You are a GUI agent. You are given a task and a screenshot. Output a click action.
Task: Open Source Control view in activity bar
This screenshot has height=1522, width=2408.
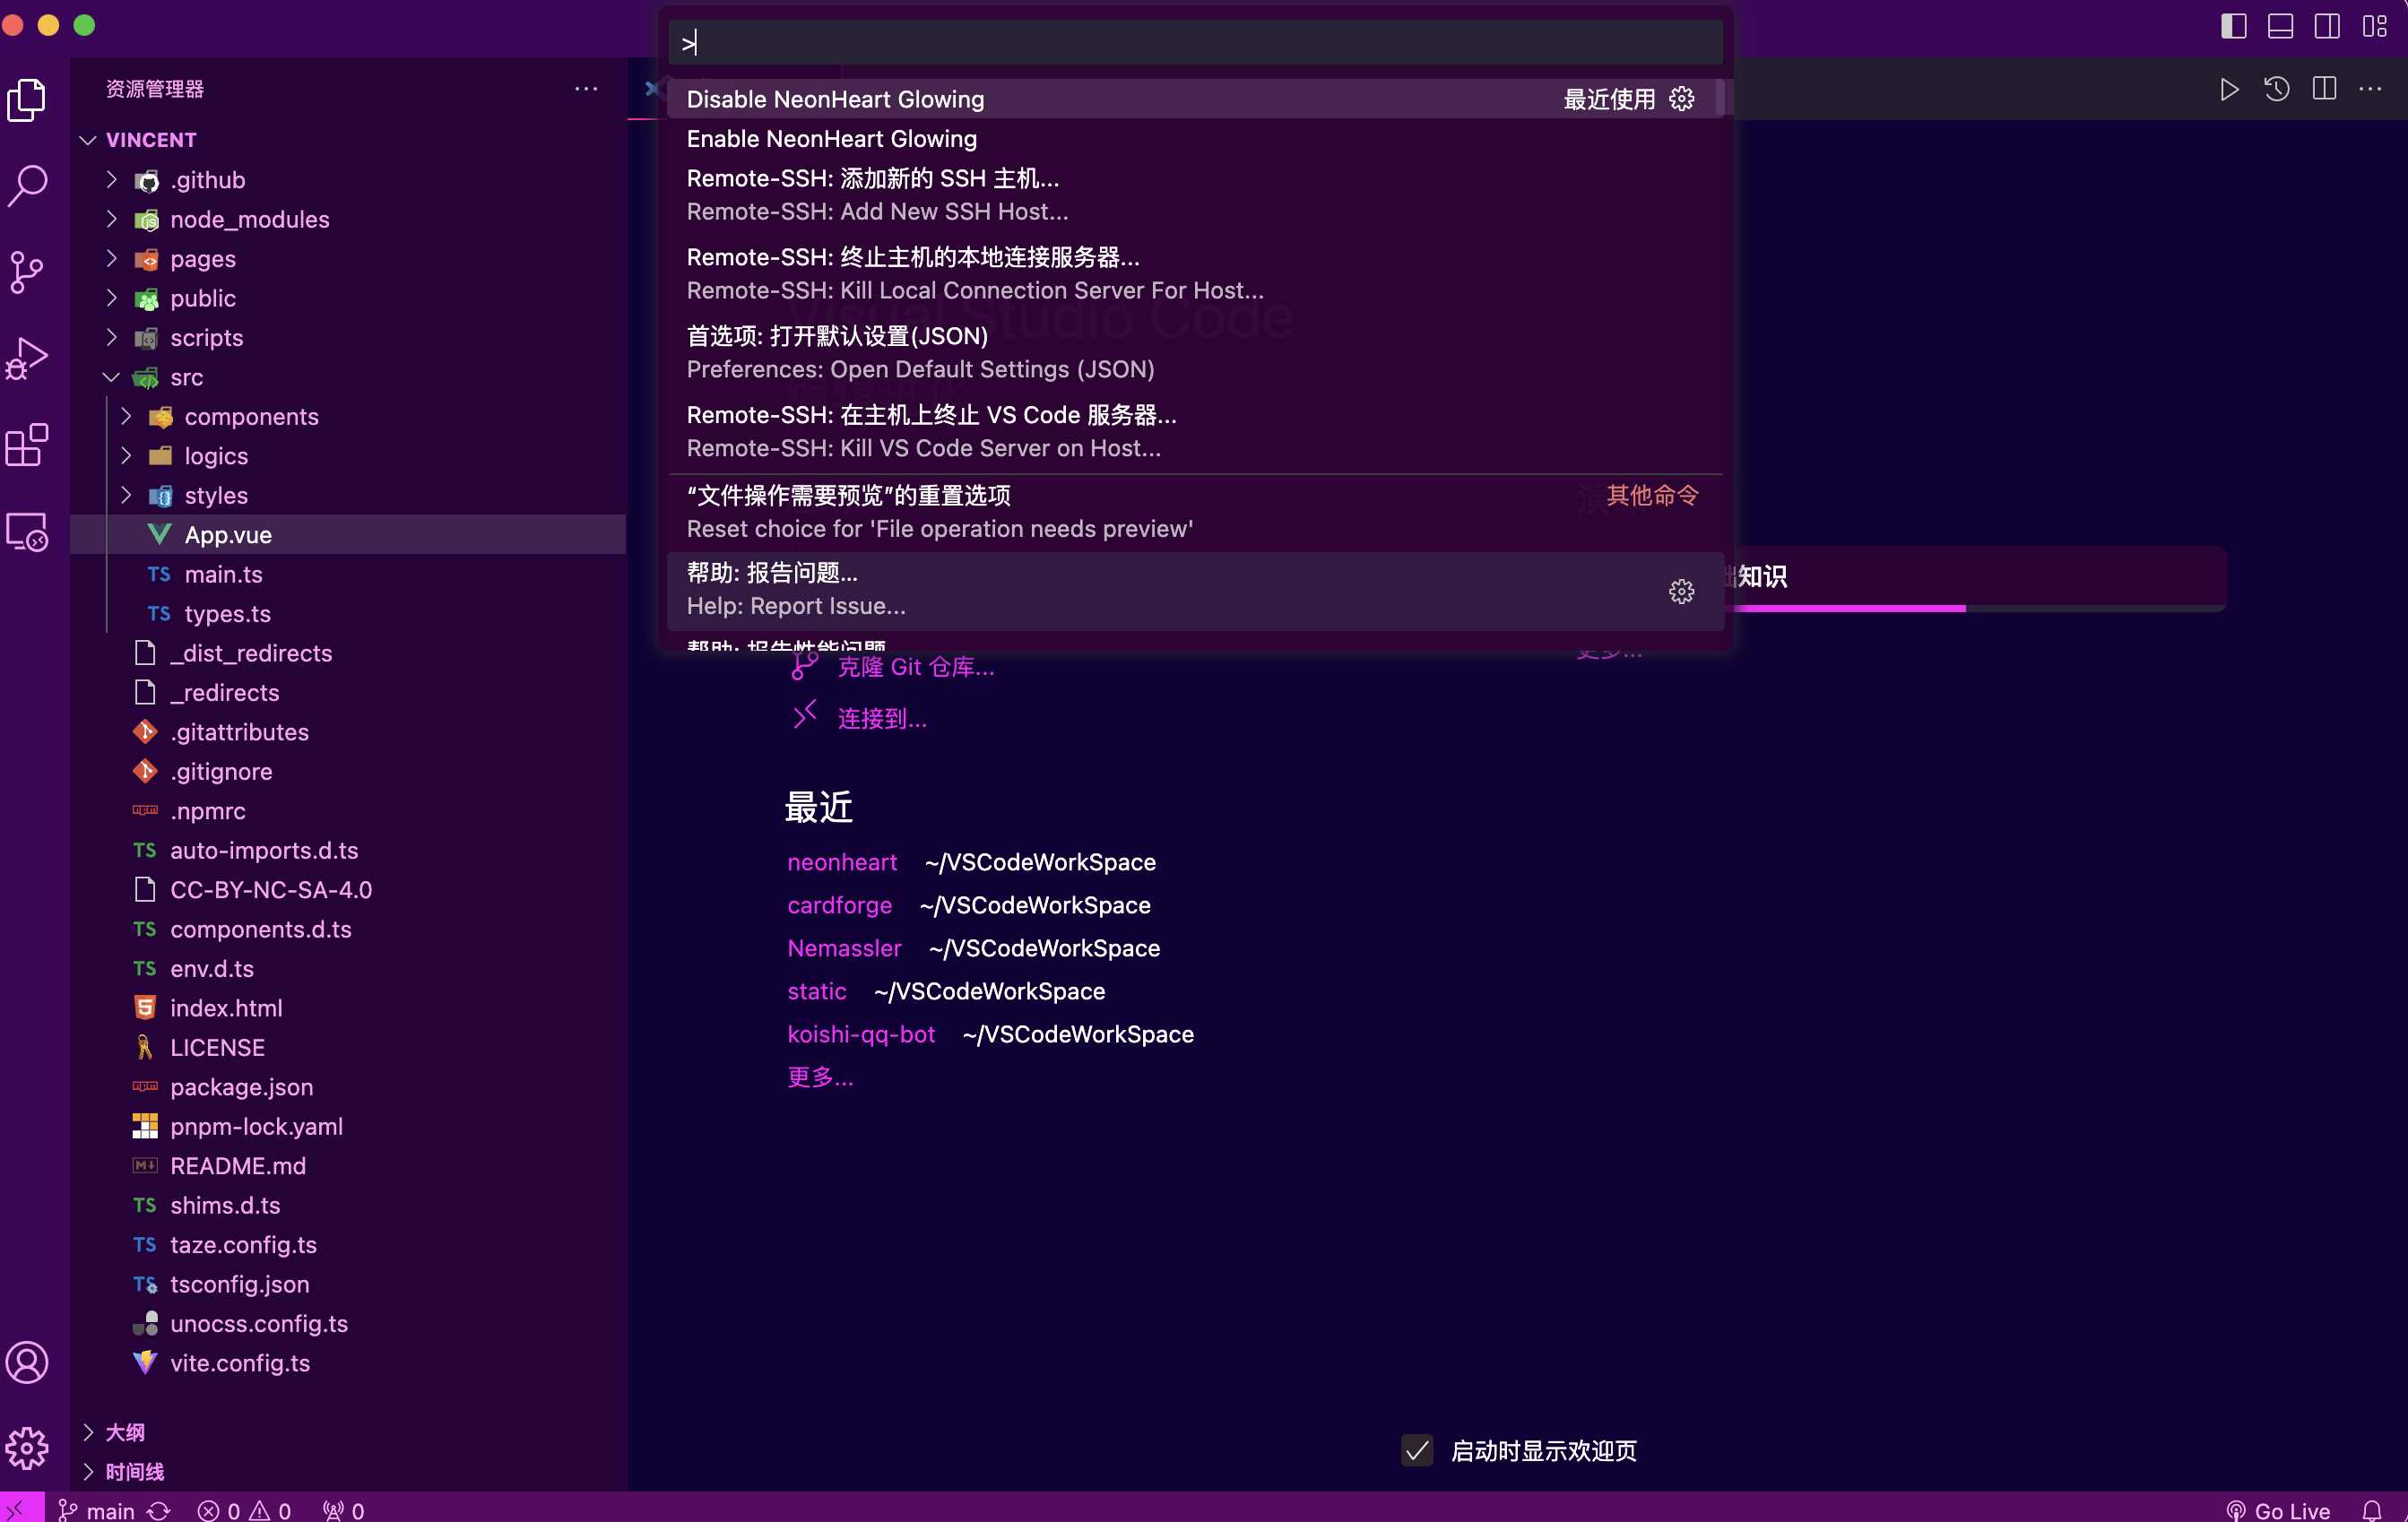27,272
